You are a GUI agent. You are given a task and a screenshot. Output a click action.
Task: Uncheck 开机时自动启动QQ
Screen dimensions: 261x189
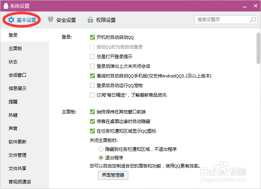(x=92, y=37)
